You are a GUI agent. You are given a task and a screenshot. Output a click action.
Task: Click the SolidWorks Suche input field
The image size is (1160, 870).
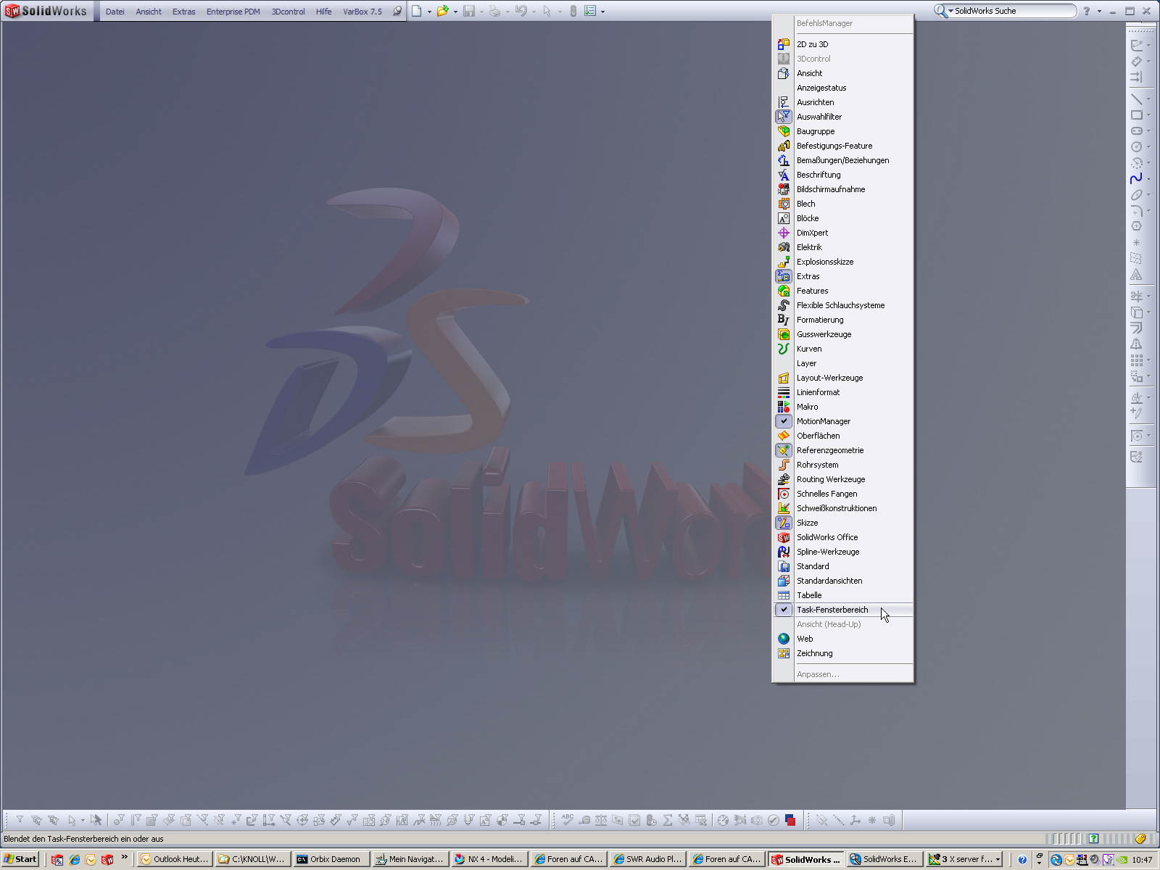(x=1014, y=11)
